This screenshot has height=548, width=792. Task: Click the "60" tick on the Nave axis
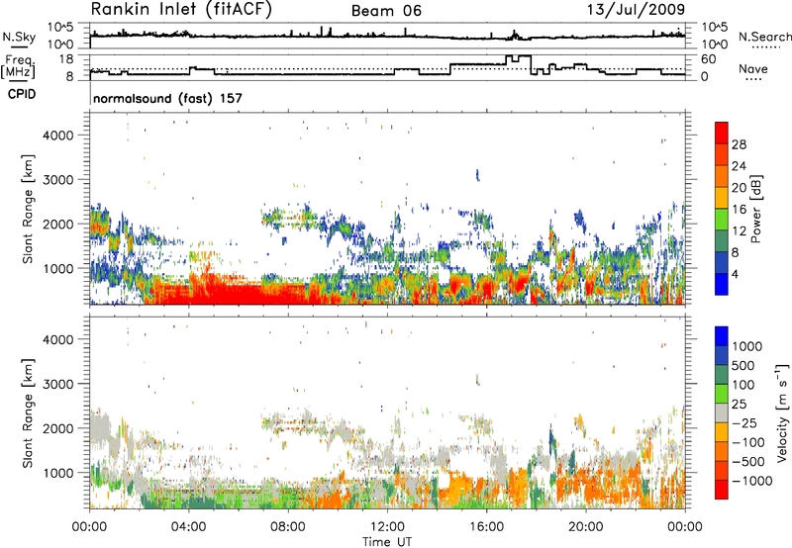pyautogui.click(x=709, y=59)
